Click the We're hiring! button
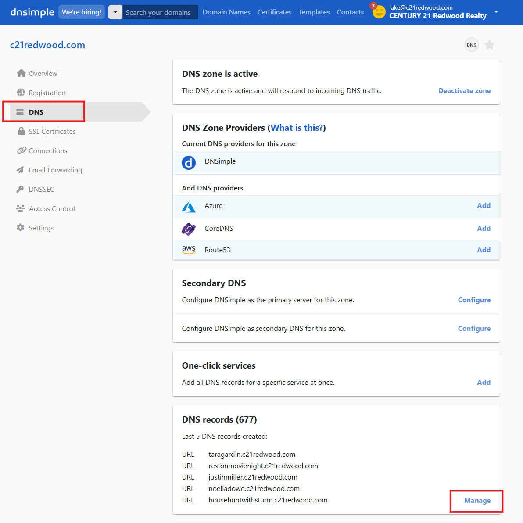The width and height of the screenshot is (523, 523). 82,12
